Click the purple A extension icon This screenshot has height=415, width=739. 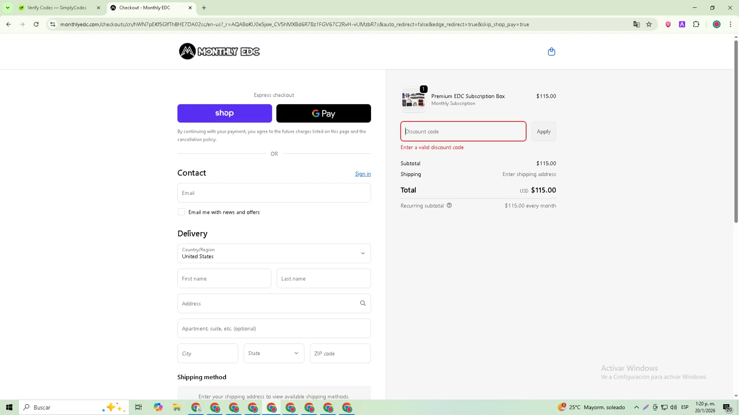pos(682,24)
